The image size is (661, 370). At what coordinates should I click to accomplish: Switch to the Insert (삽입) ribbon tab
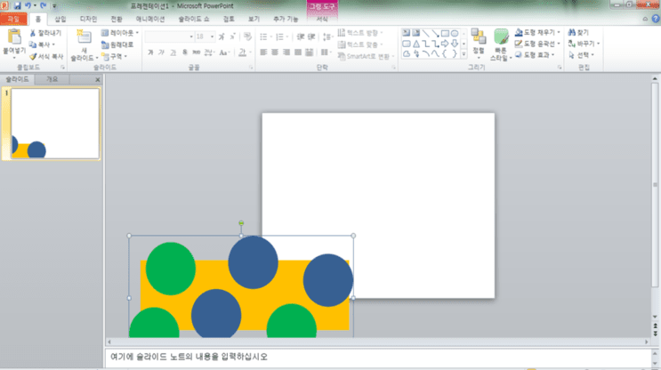pyautogui.click(x=60, y=19)
